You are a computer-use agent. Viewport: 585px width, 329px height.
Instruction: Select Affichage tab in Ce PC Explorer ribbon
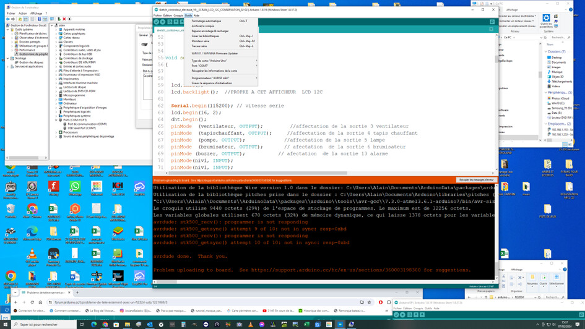512,10
